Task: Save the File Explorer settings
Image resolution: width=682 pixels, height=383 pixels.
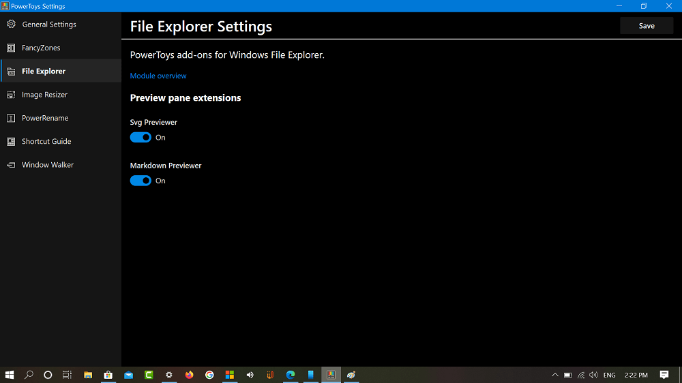Action: click(647, 26)
